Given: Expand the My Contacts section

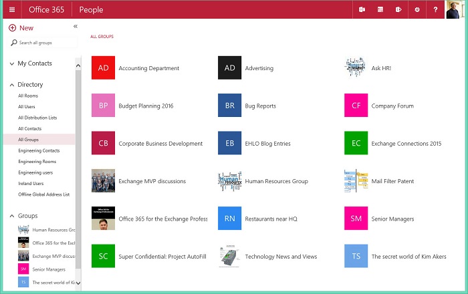Looking at the screenshot, I should [x=12, y=64].
